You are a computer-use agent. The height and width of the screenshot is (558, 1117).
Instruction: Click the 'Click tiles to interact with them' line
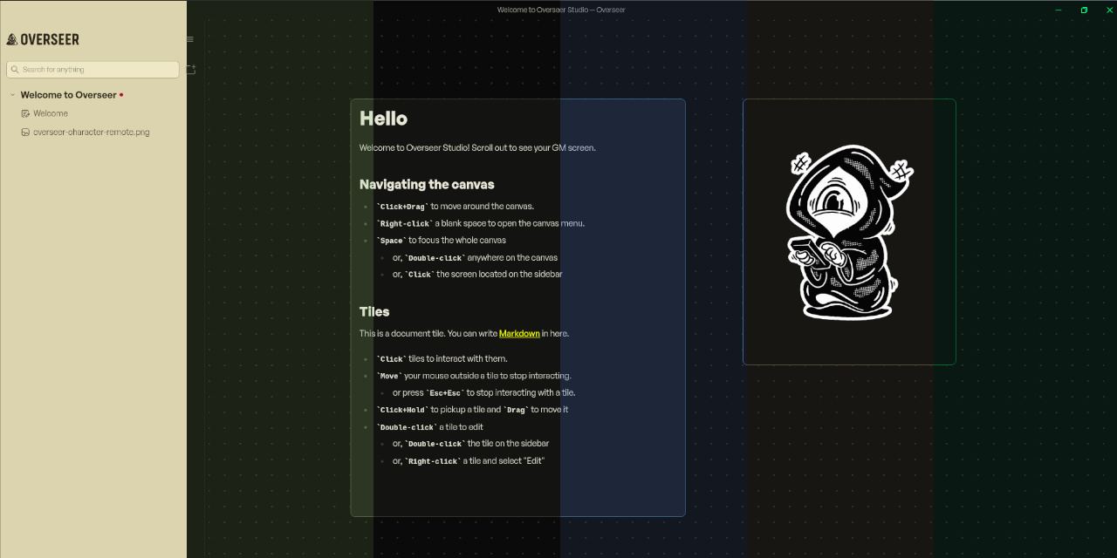442,359
